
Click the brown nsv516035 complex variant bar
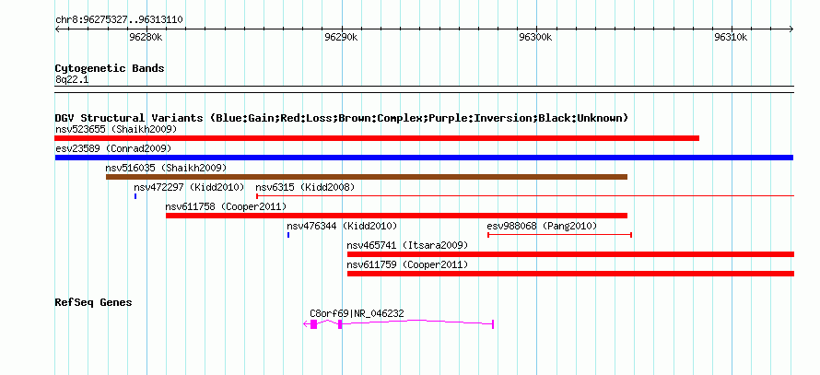click(x=366, y=177)
